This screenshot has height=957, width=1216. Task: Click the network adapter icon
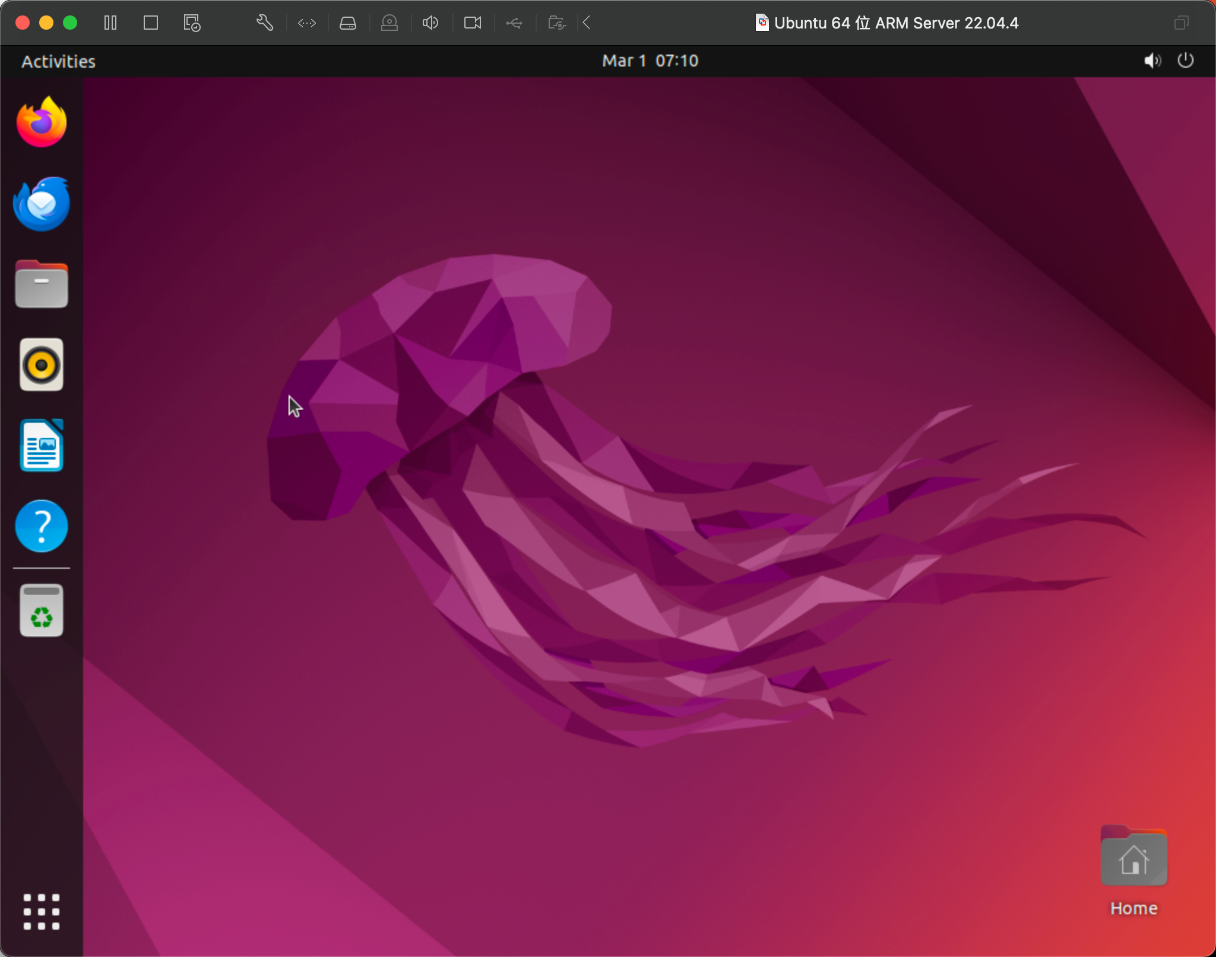[x=306, y=23]
